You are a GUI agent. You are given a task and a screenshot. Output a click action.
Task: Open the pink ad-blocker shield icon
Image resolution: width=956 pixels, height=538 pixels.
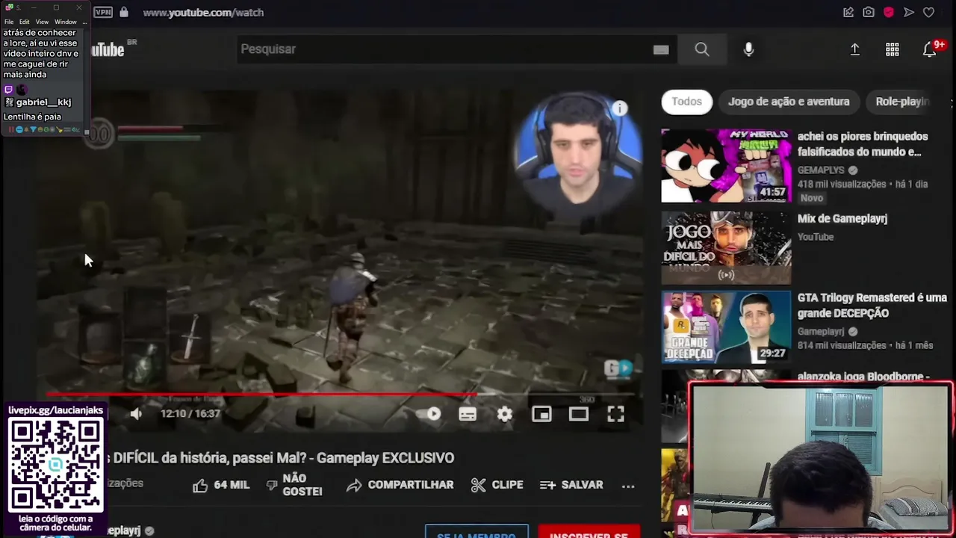click(889, 12)
